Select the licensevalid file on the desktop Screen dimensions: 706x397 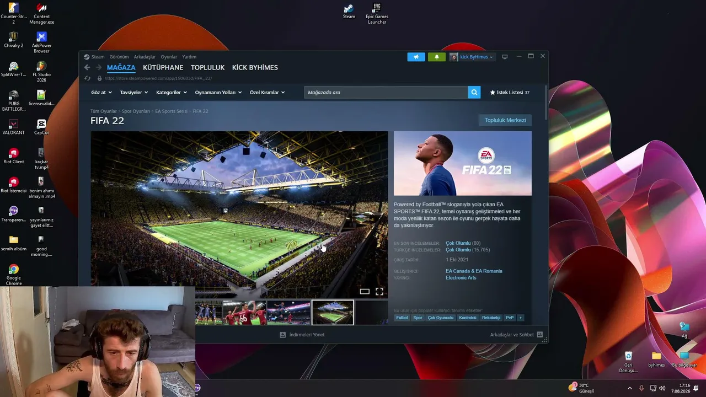pos(41,98)
